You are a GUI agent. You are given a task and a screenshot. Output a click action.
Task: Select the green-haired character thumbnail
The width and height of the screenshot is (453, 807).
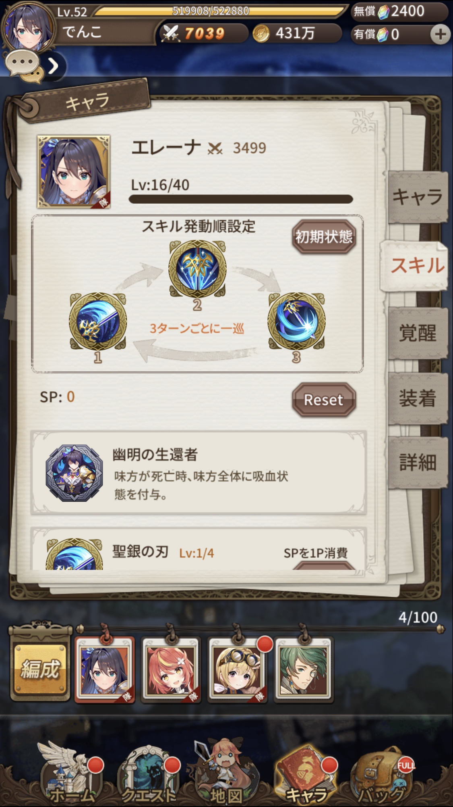pyautogui.click(x=304, y=670)
